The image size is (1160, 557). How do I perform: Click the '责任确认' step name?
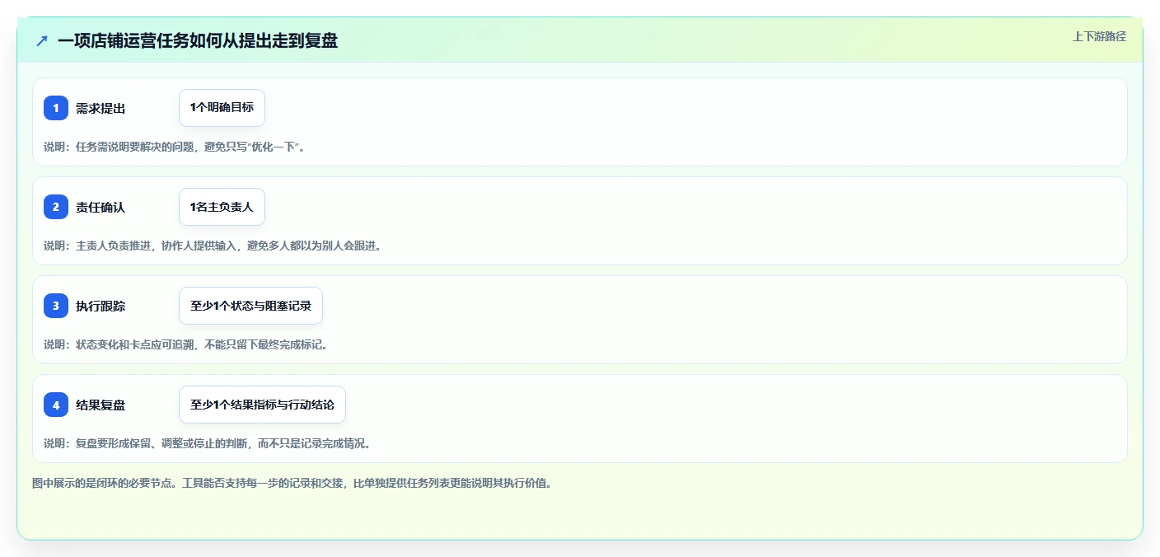(x=101, y=207)
